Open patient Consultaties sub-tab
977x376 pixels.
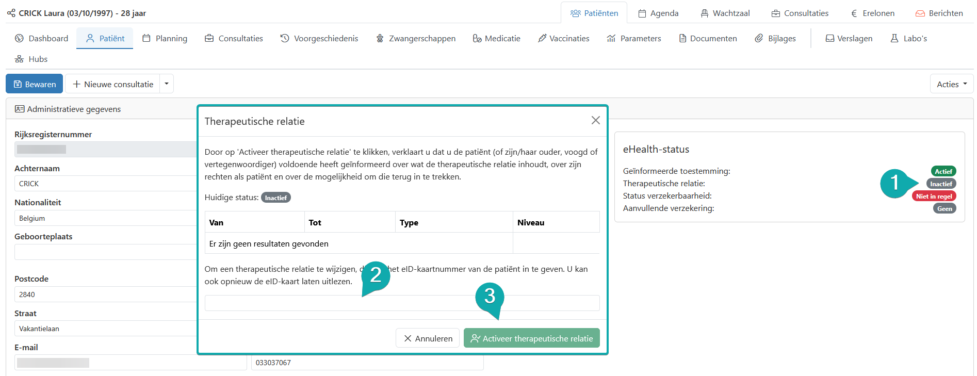[x=234, y=38]
